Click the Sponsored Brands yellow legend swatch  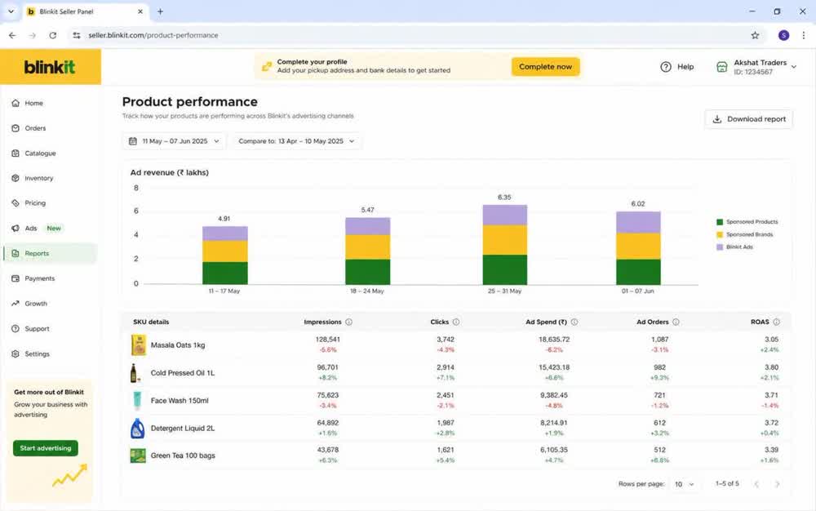click(720, 235)
